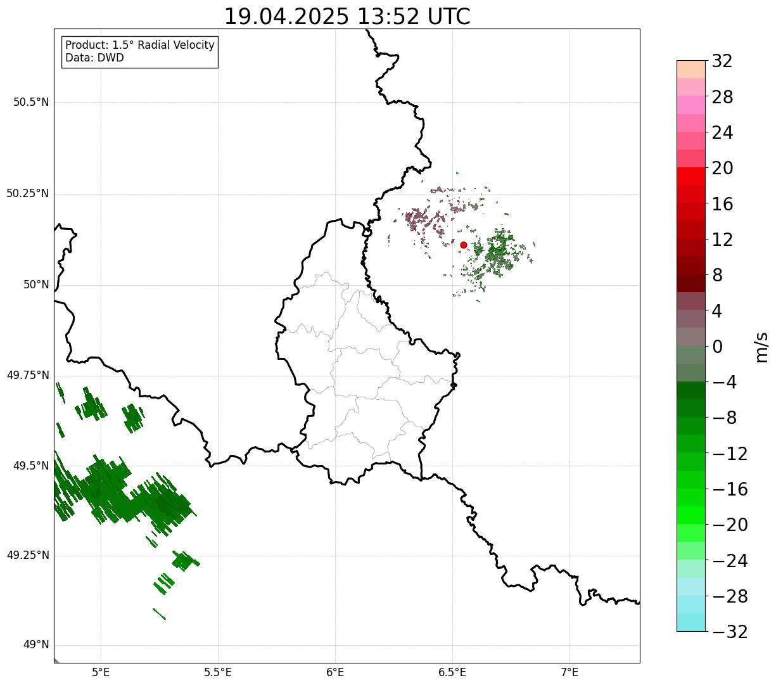Click the colorbar tick label 20
776x685 pixels.
(x=722, y=169)
